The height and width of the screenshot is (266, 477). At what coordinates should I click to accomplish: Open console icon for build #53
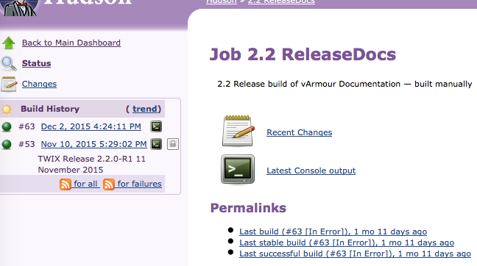point(156,144)
